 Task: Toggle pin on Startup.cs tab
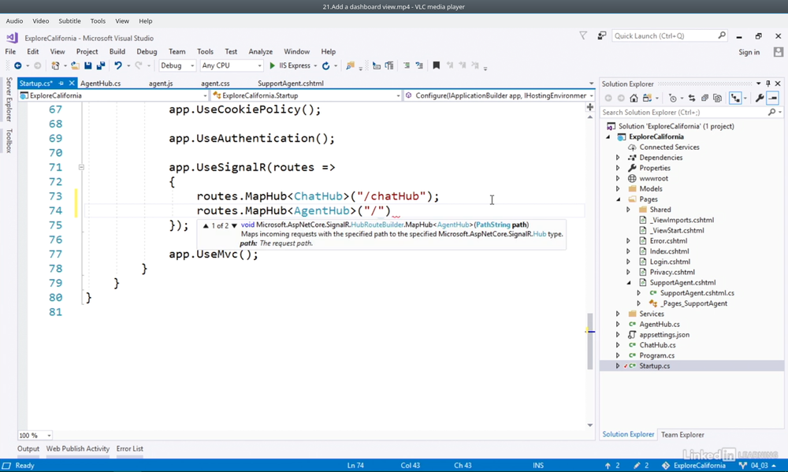click(x=62, y=84)
